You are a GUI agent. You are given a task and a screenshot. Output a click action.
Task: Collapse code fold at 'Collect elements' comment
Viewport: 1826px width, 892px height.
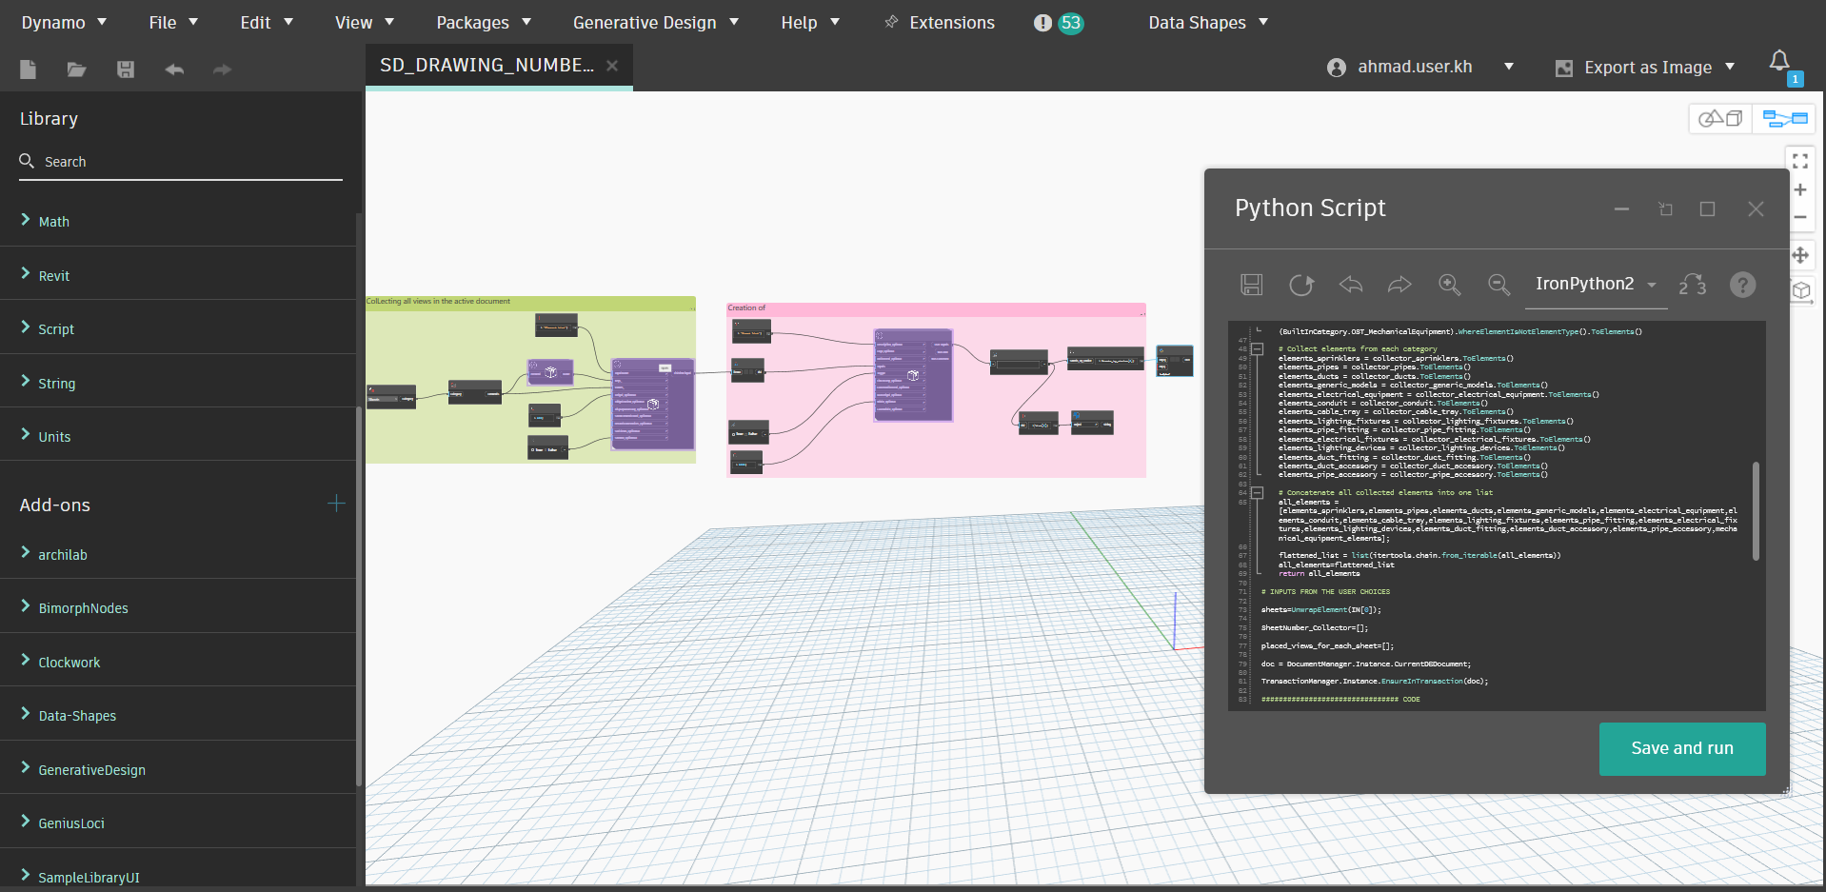coord(1257,349)
